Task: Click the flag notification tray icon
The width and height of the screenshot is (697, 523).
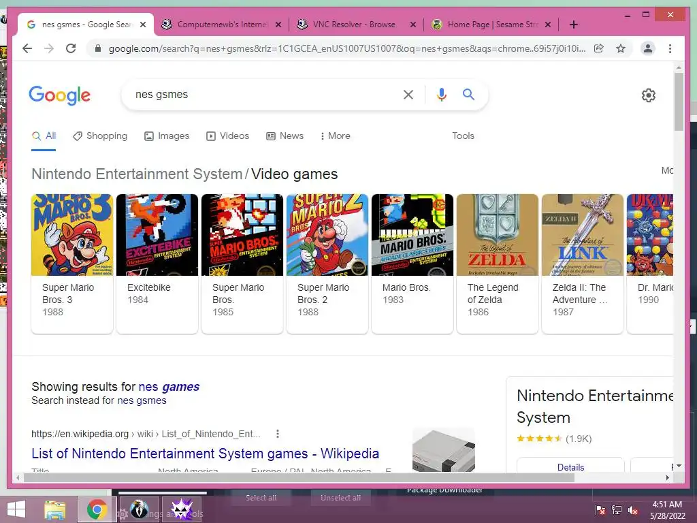Action: [600, 510]
